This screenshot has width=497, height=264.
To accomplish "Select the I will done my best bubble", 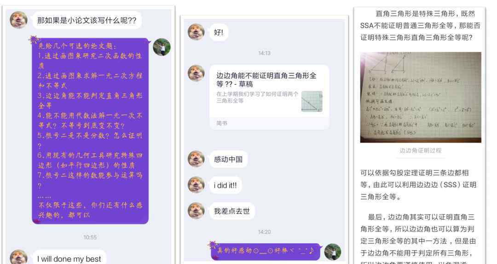I will pos(69,258).
